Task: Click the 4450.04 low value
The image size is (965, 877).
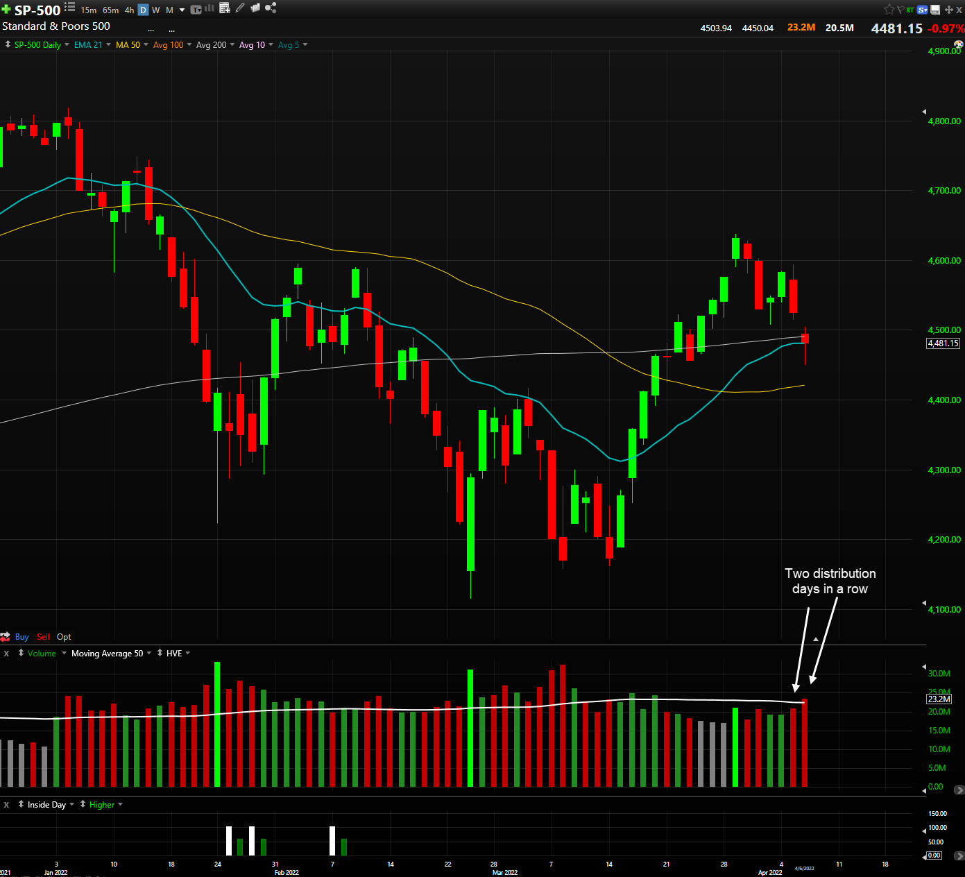Action: (x=758, y=28)
